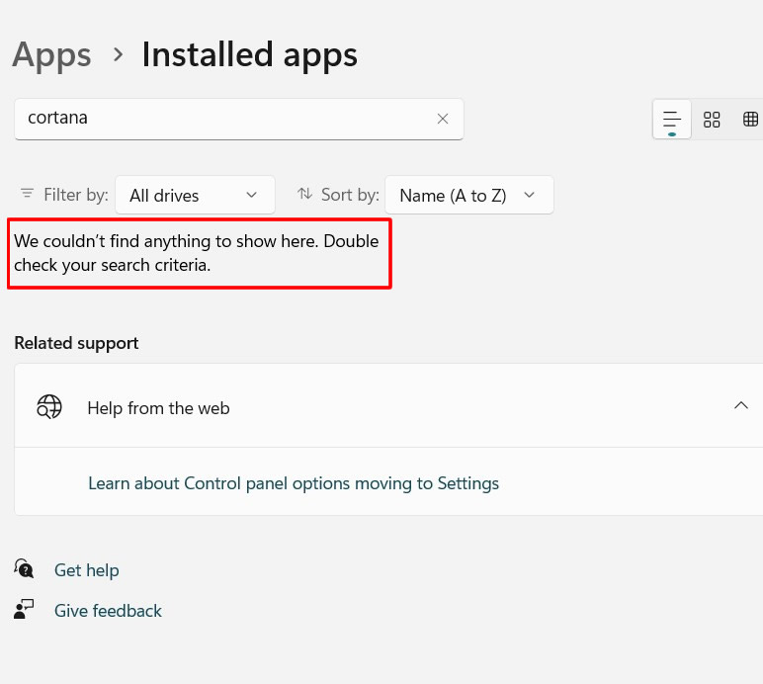Clear the cortana search text

pyautogui.click(x=443, y=119)
